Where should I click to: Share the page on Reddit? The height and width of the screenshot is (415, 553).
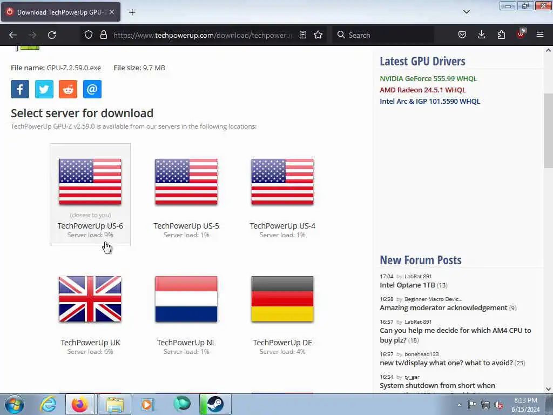pyautogui.click(x=68, y=89)
